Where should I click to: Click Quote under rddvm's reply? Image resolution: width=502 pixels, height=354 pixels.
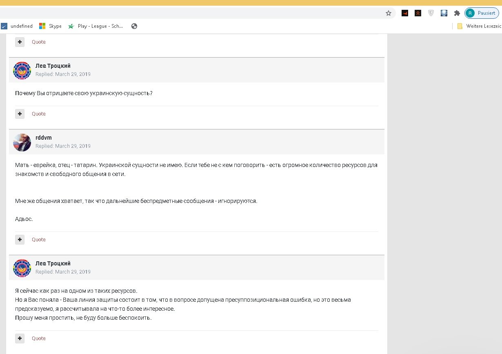[39, 240]
